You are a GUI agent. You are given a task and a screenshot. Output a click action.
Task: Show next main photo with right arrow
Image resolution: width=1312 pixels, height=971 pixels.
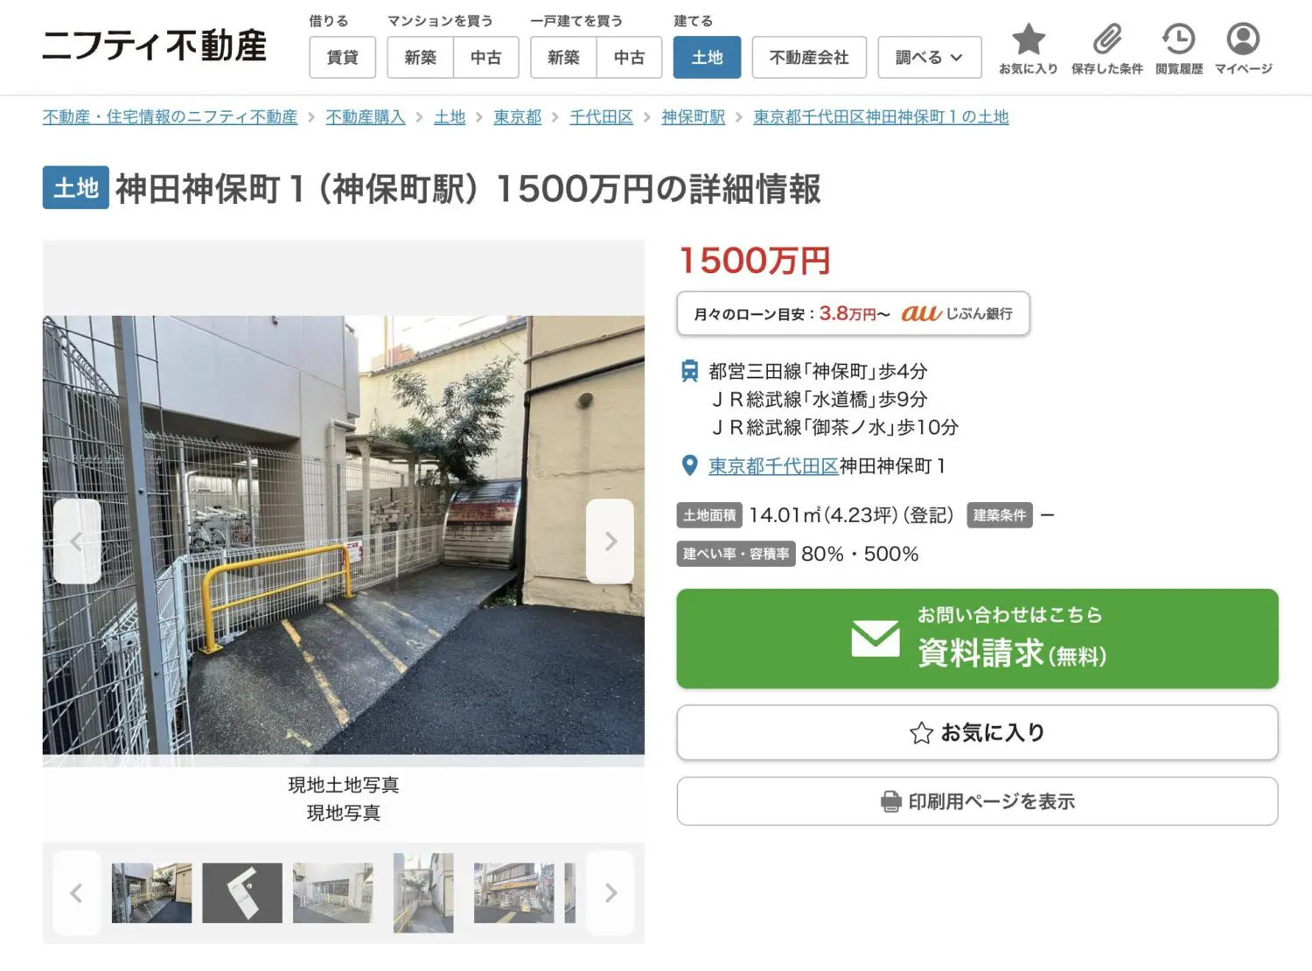click(x=610, y=541)
